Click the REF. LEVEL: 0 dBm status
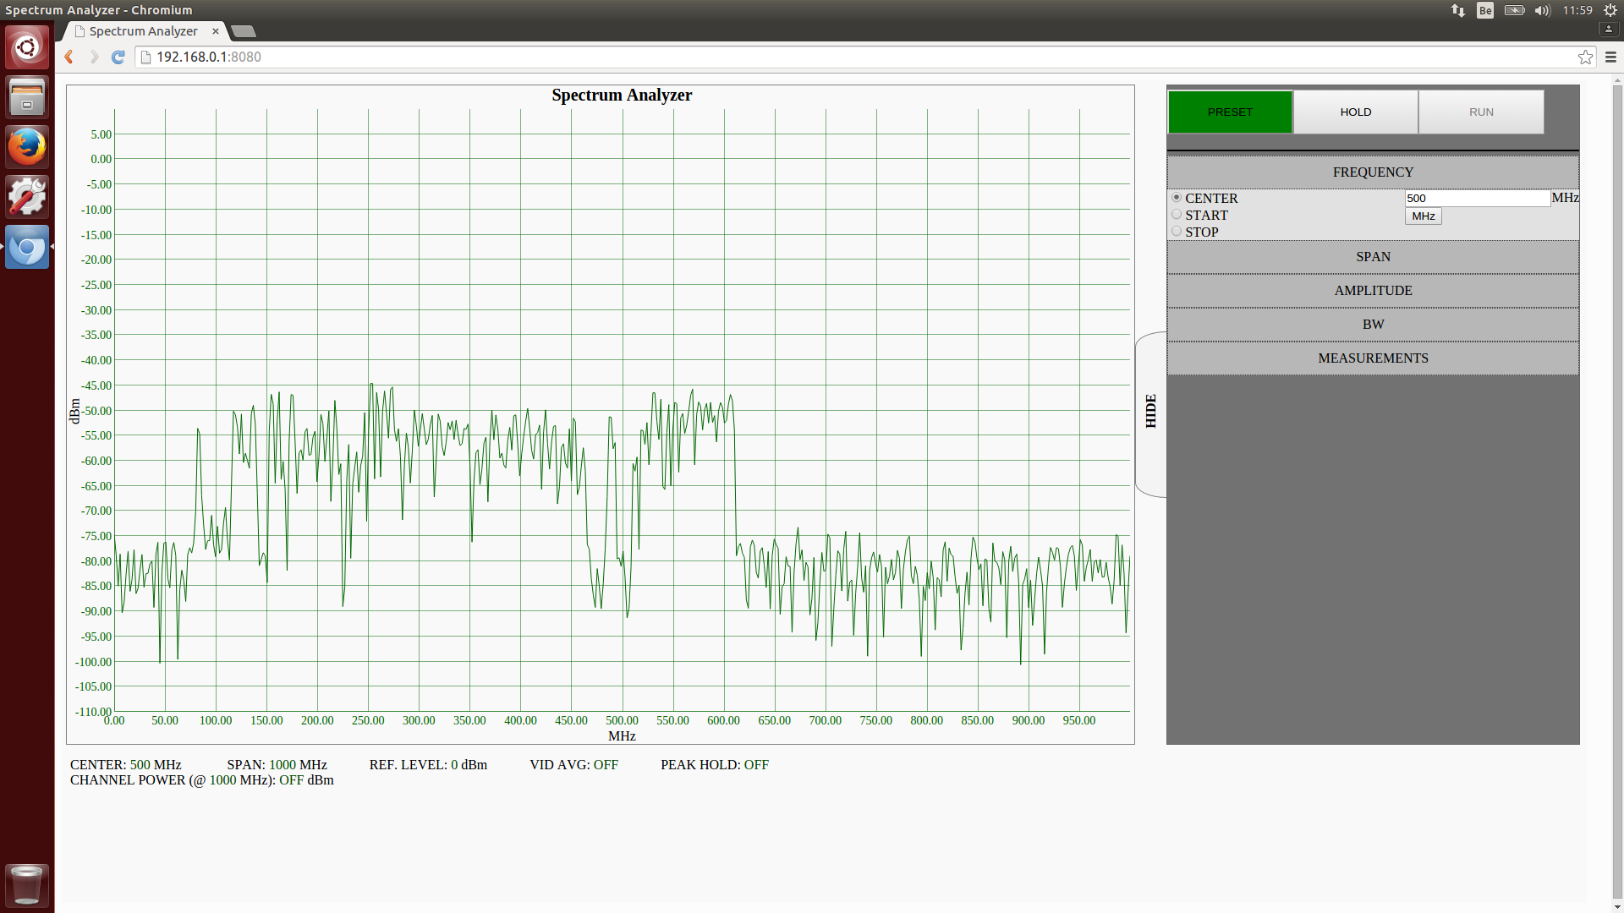The width and height of the screenshot is (1624, 913). 428,765
